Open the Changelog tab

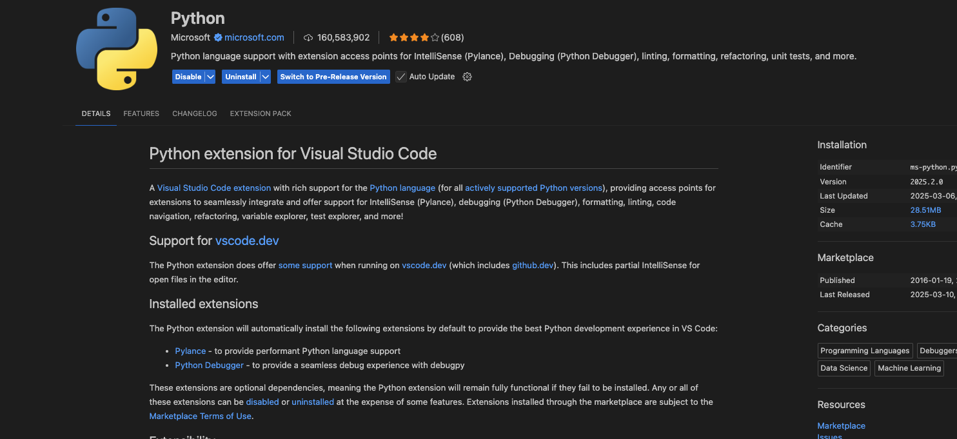pos(195,113)
